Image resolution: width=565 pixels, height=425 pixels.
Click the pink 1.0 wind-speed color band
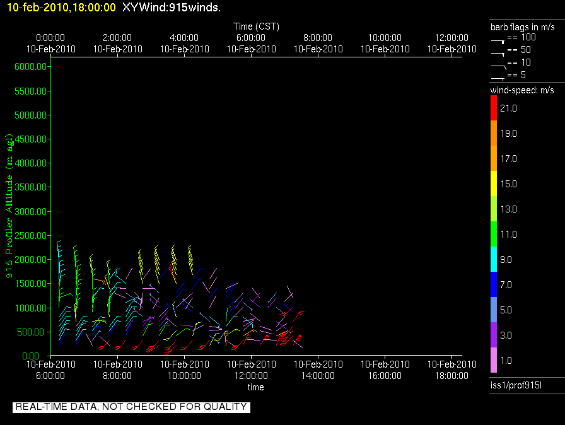point(494,360)
